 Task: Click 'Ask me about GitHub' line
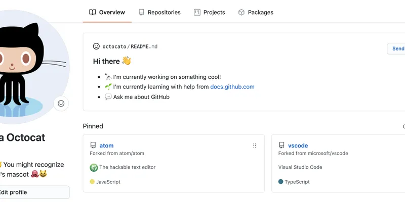pos(141,97)
